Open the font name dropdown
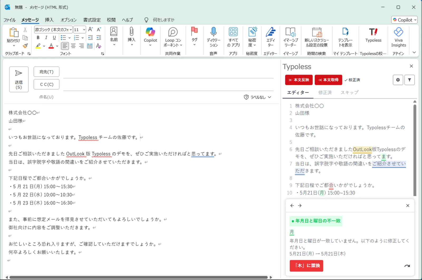Viewport: 422px width, 280px height. [x=70, y=30]
